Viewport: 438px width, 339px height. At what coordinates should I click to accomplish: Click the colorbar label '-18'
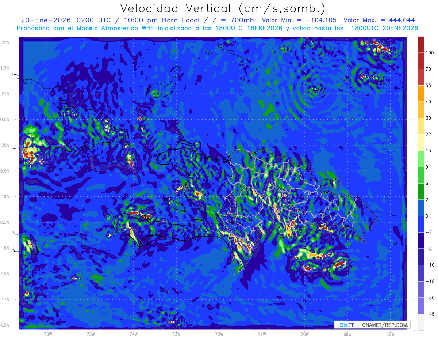[x=430, y=281]
